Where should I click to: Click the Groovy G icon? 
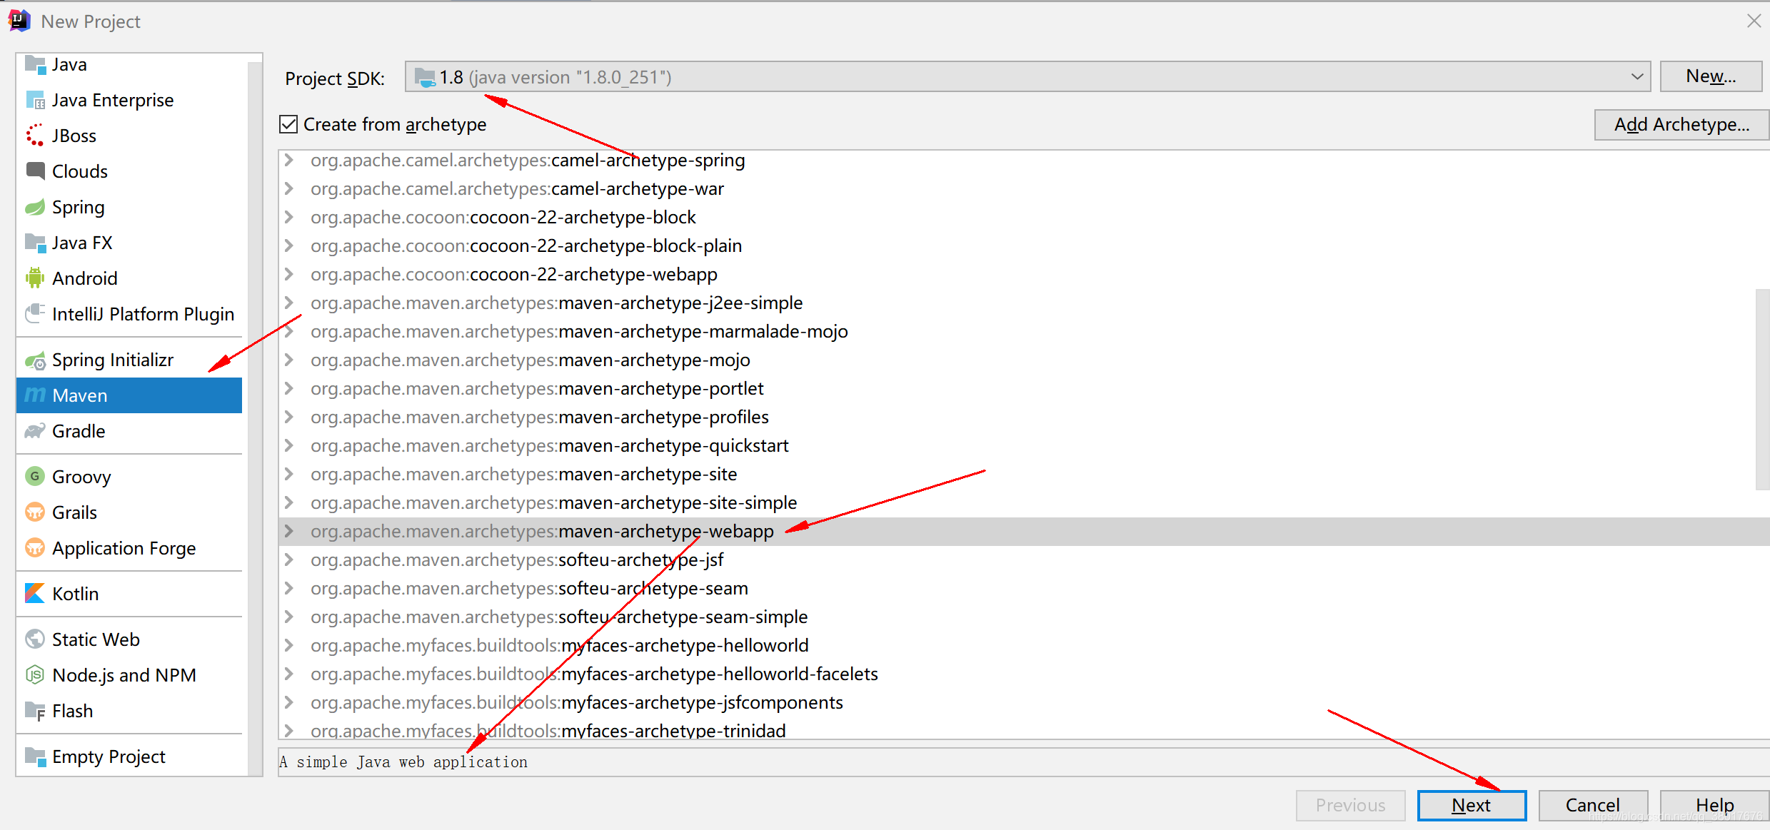click(x=35, y=477)
